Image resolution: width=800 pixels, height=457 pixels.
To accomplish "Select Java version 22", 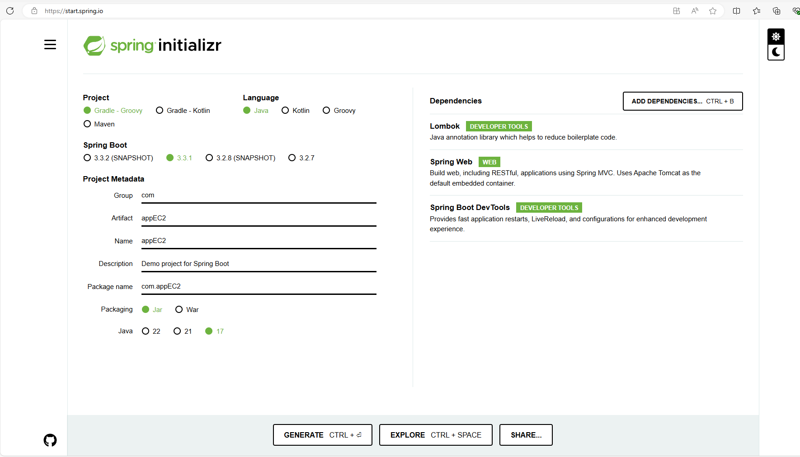I will (x=151, y=331).
